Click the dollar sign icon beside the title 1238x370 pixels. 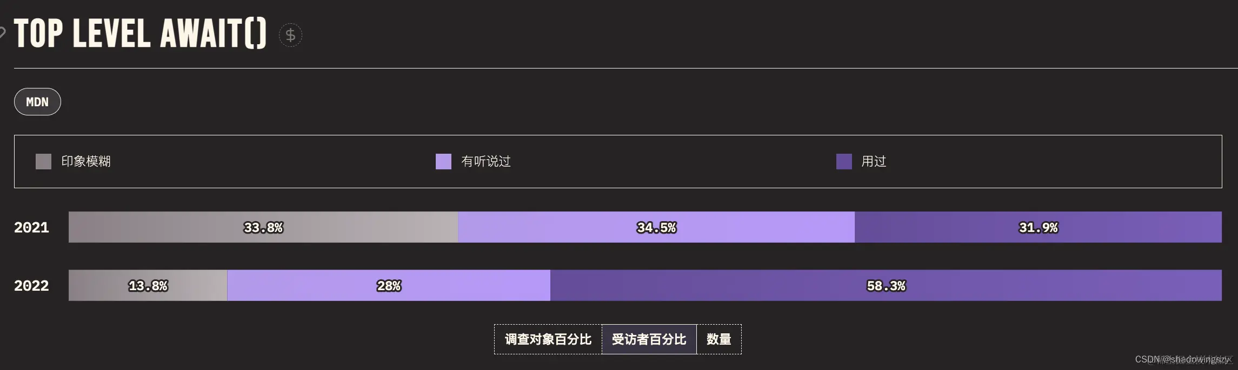pyautogui.click(x=290, y=35)
